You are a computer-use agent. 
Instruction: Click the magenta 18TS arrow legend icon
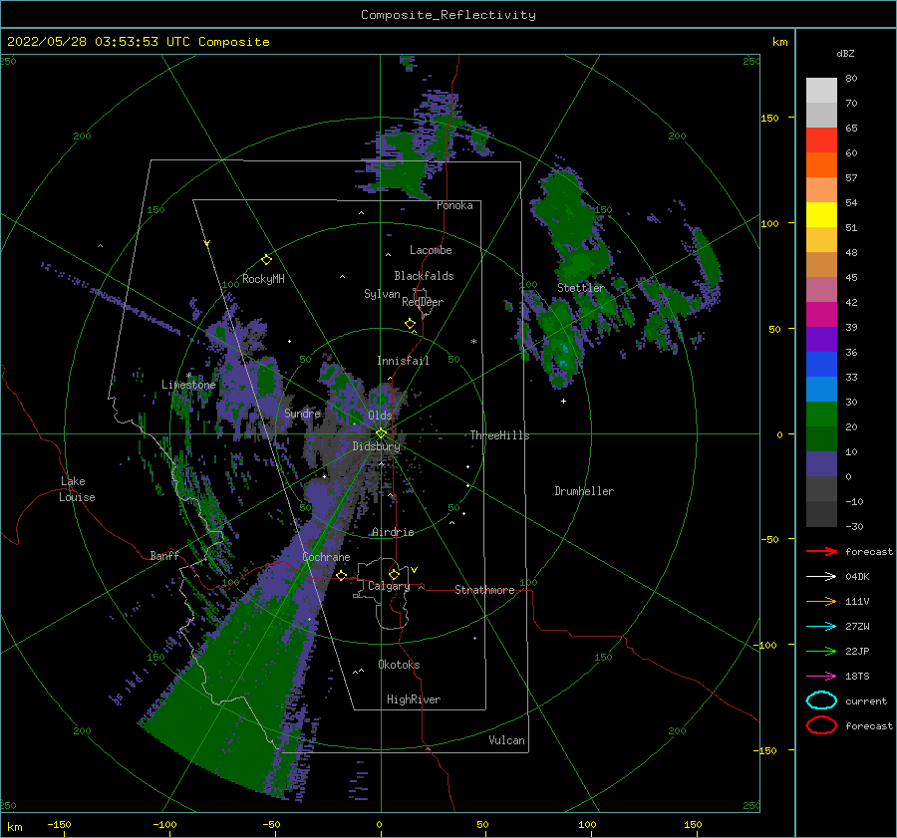pyautogui.click(x=821, y=677)
